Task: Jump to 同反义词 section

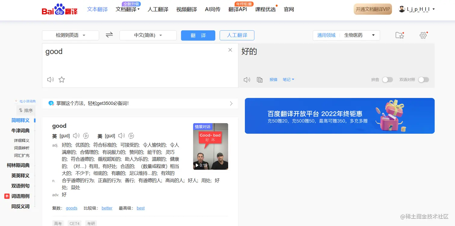Action: click(20, 206)
